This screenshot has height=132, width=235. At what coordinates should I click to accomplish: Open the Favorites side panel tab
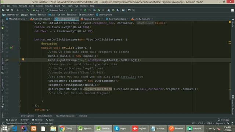tap(3, 102)
